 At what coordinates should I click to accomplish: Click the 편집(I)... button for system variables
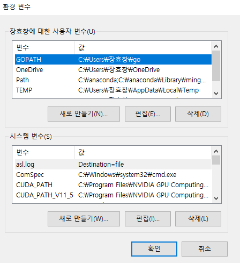point(148,219)
